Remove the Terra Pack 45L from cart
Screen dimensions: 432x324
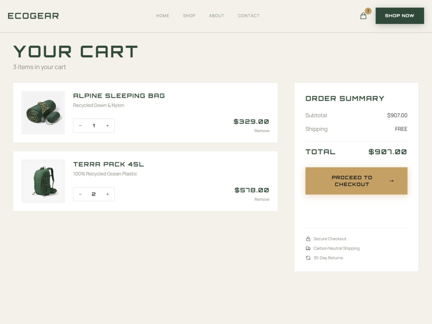[x=262, y=200]
